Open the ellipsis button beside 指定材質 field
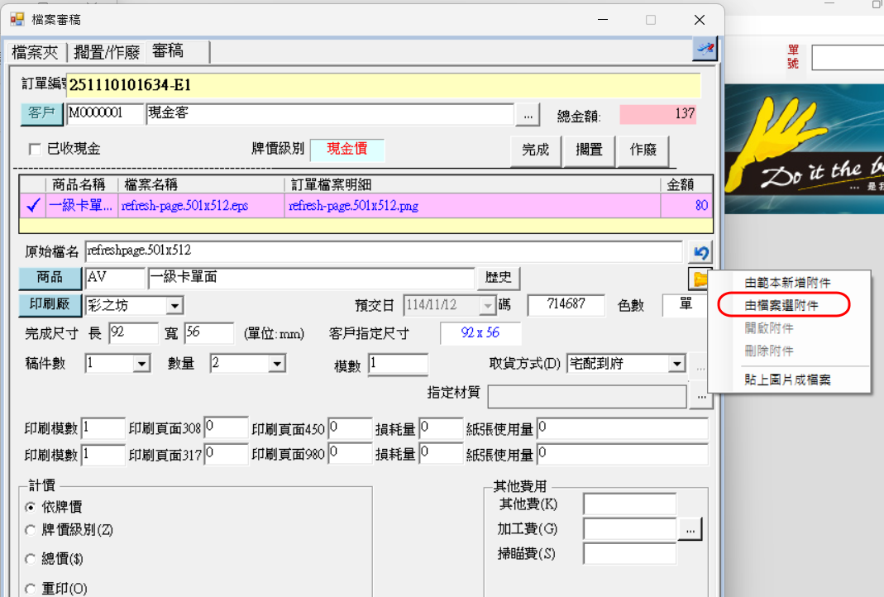884x597 pixels. pos(700,398)
